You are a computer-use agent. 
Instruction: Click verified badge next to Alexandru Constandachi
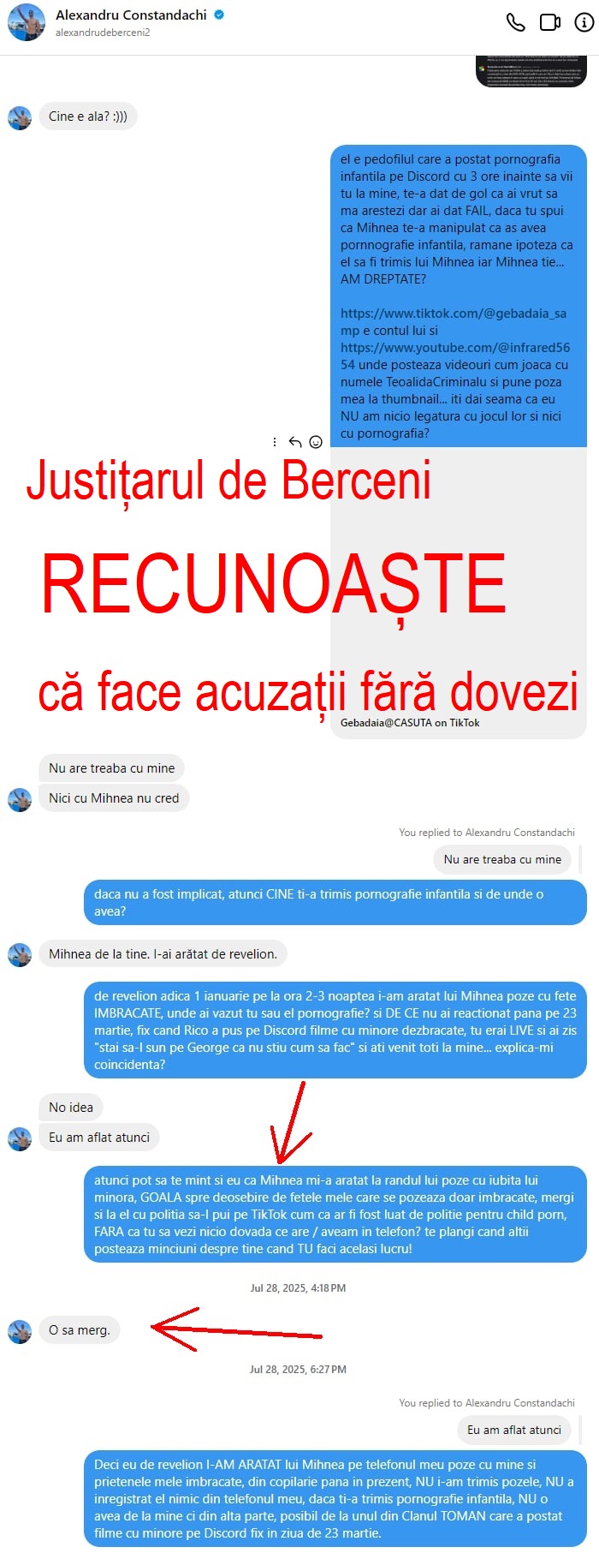(x=219, y=15)
